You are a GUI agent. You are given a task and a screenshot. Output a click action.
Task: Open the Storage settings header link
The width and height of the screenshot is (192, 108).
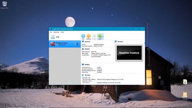coord(87,75)
